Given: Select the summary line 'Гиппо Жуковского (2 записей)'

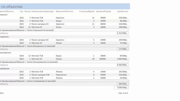Looking at the screenshot, I should (x=41, y=46).
